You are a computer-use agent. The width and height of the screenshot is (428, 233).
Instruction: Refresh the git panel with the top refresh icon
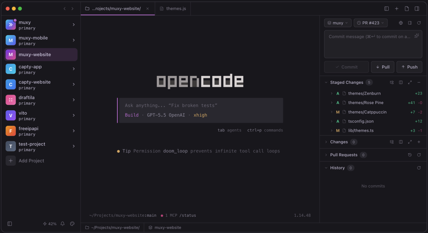pos(419,23)
